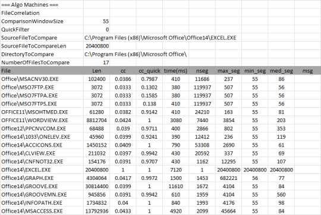Click the cc_quick value 0.138 for MSO7FTPS.EXE
321x215 pixels.
pyautogui.click(x=149, y=104)
